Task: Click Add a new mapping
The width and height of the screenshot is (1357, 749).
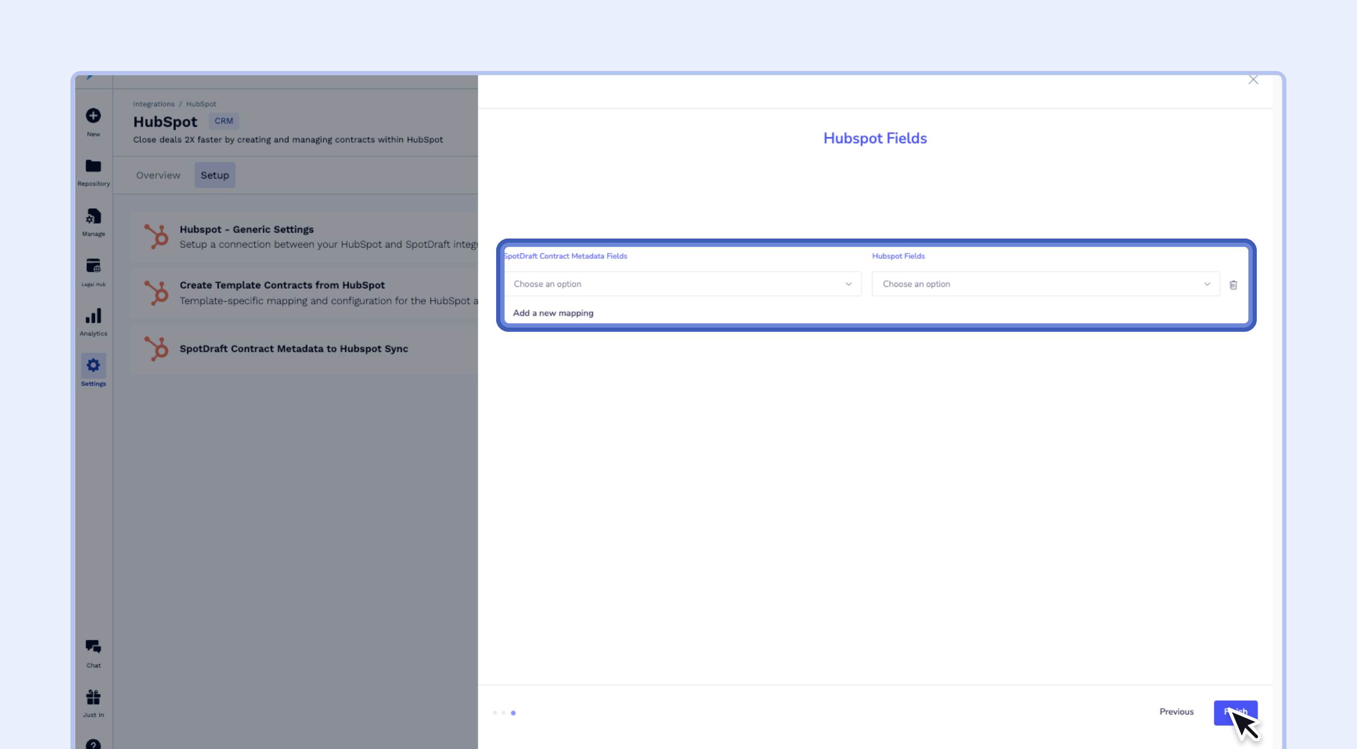Action: [553, 313]
